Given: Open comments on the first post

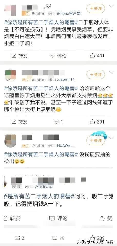Looking at the screenshot, I should click(58, 56).
